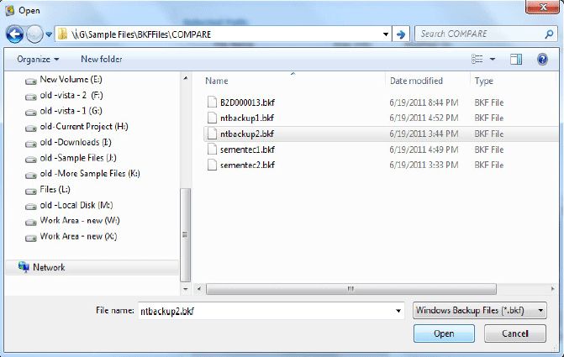Expand the address bar history dropdown
The image size is (564, 357).
[x=386, y=34]
